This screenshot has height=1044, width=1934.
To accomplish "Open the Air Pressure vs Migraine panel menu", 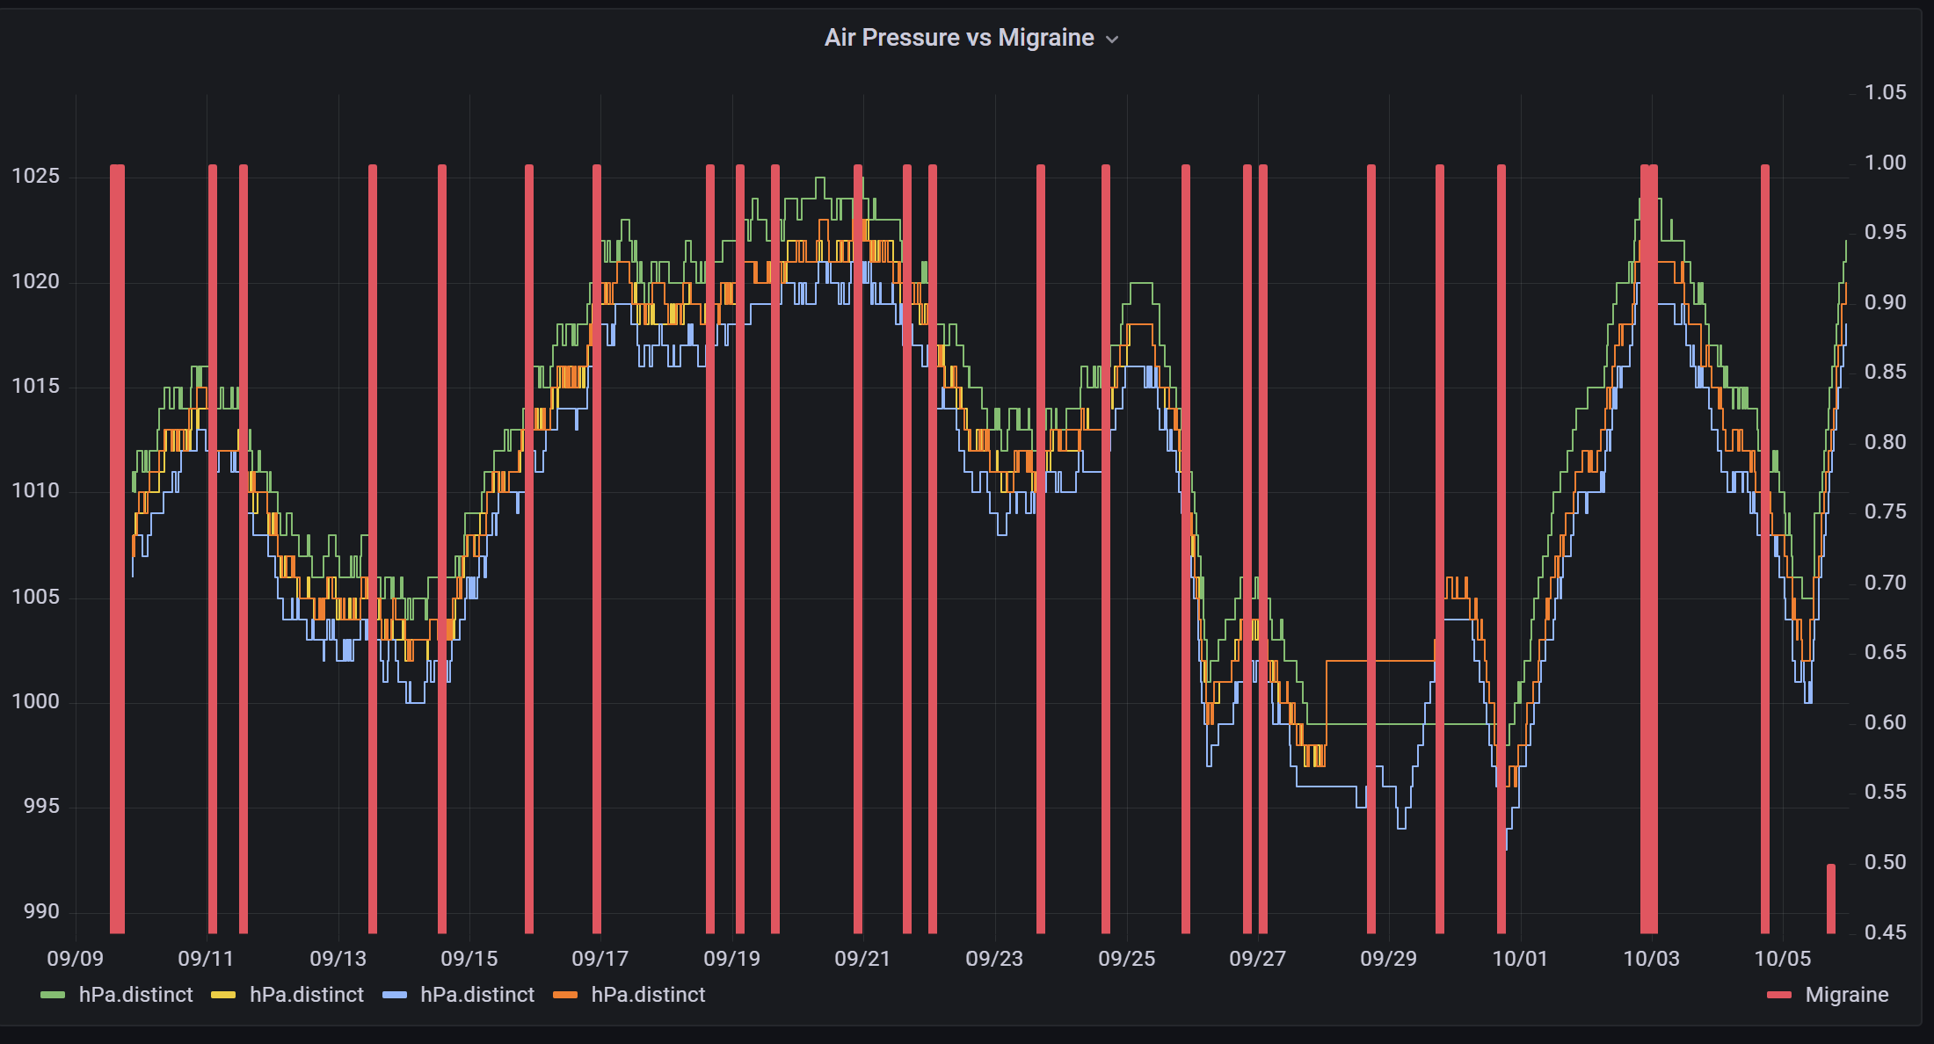I will click(x=1111, y=38).
